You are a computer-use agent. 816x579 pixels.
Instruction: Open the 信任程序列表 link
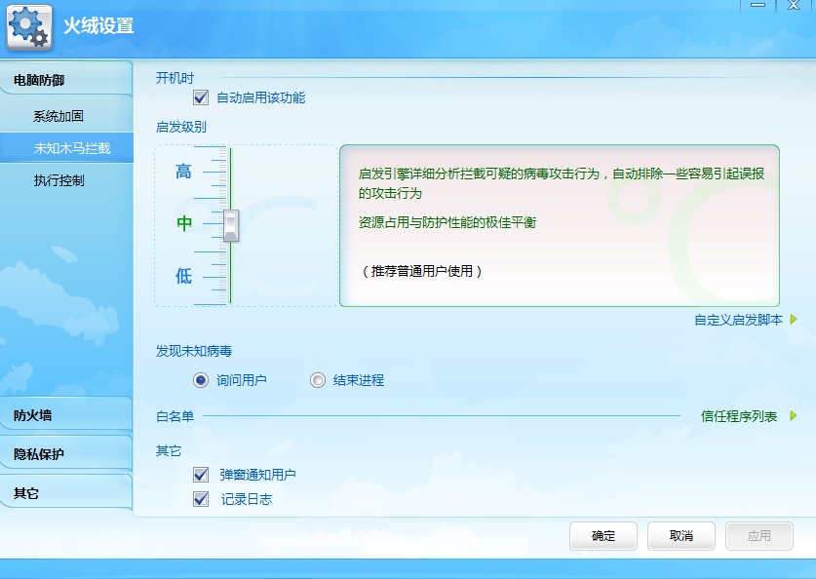click(739, 416)
